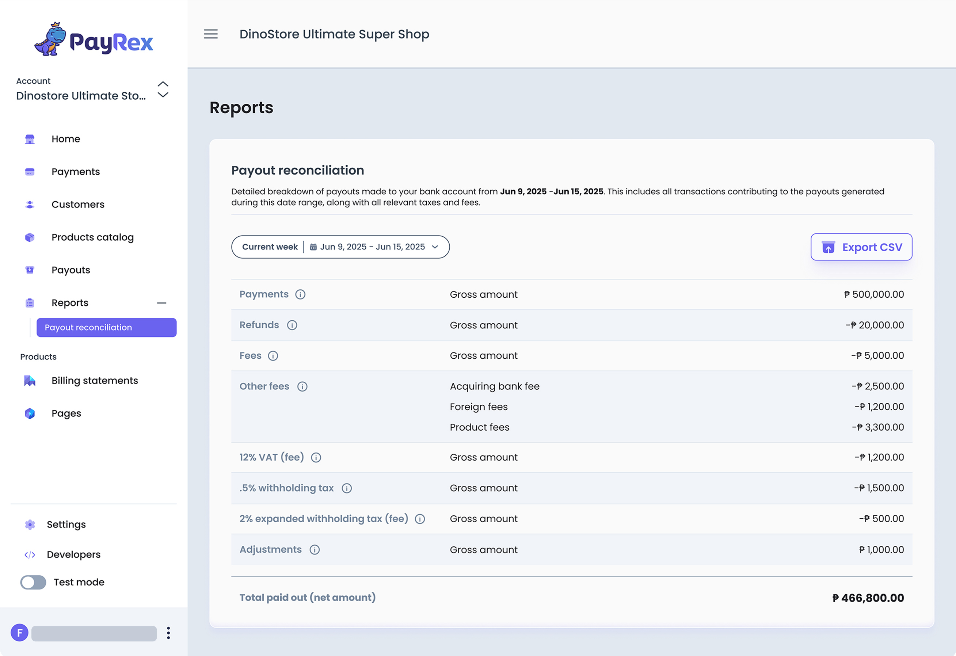Image resolution: width=956 pixels, height=656 pixels.
Task: Click the purple F user avatar
Action: pyautogui.click(x=20, y=633)
